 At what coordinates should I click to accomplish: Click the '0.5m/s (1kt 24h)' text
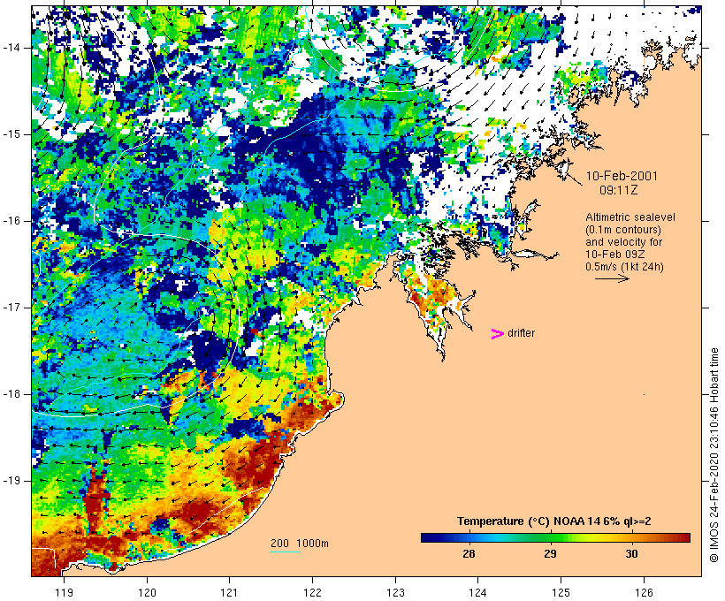624,267
